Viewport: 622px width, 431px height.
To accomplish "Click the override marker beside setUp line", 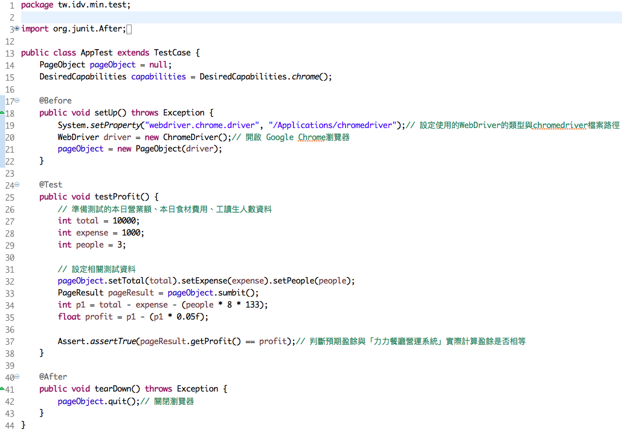I will (2, 113).
